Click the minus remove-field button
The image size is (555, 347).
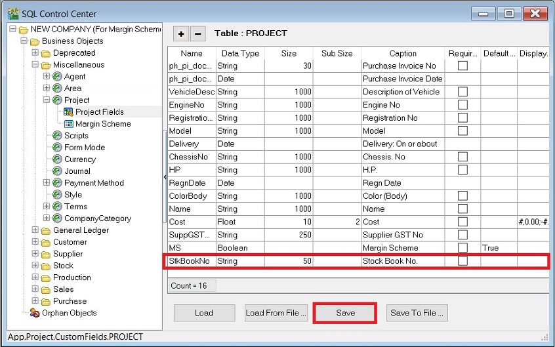tap(197, 33)
